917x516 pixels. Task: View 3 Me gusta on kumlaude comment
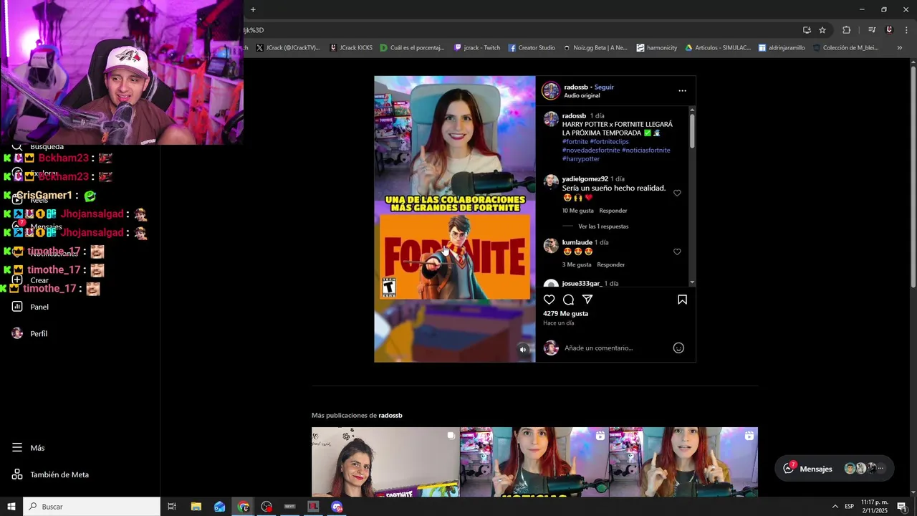(577, 264)
